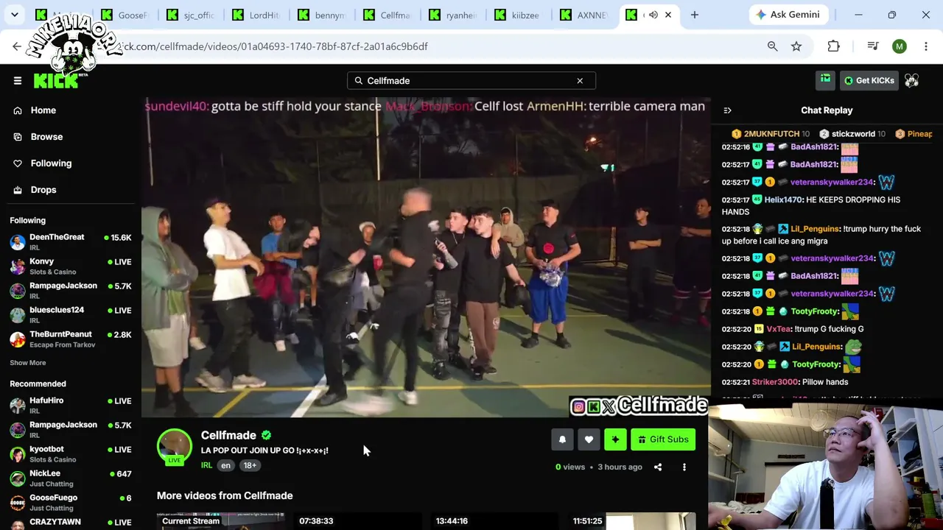Open a new browser tab
The width and height of the screenshot is (943, 530).
click(x=694, y=15)
